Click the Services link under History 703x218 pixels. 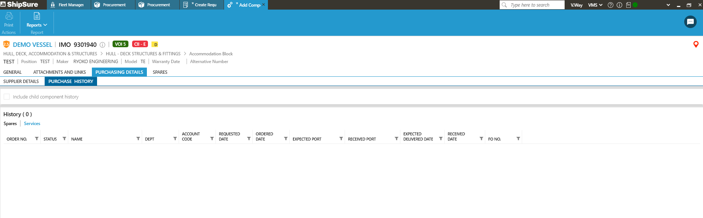click(32, 124)
